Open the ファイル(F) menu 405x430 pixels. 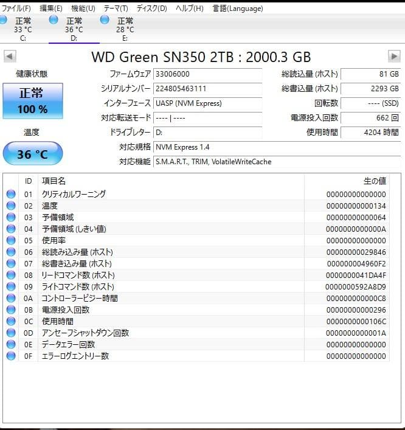pyautogui.click(x=16, y=9)
